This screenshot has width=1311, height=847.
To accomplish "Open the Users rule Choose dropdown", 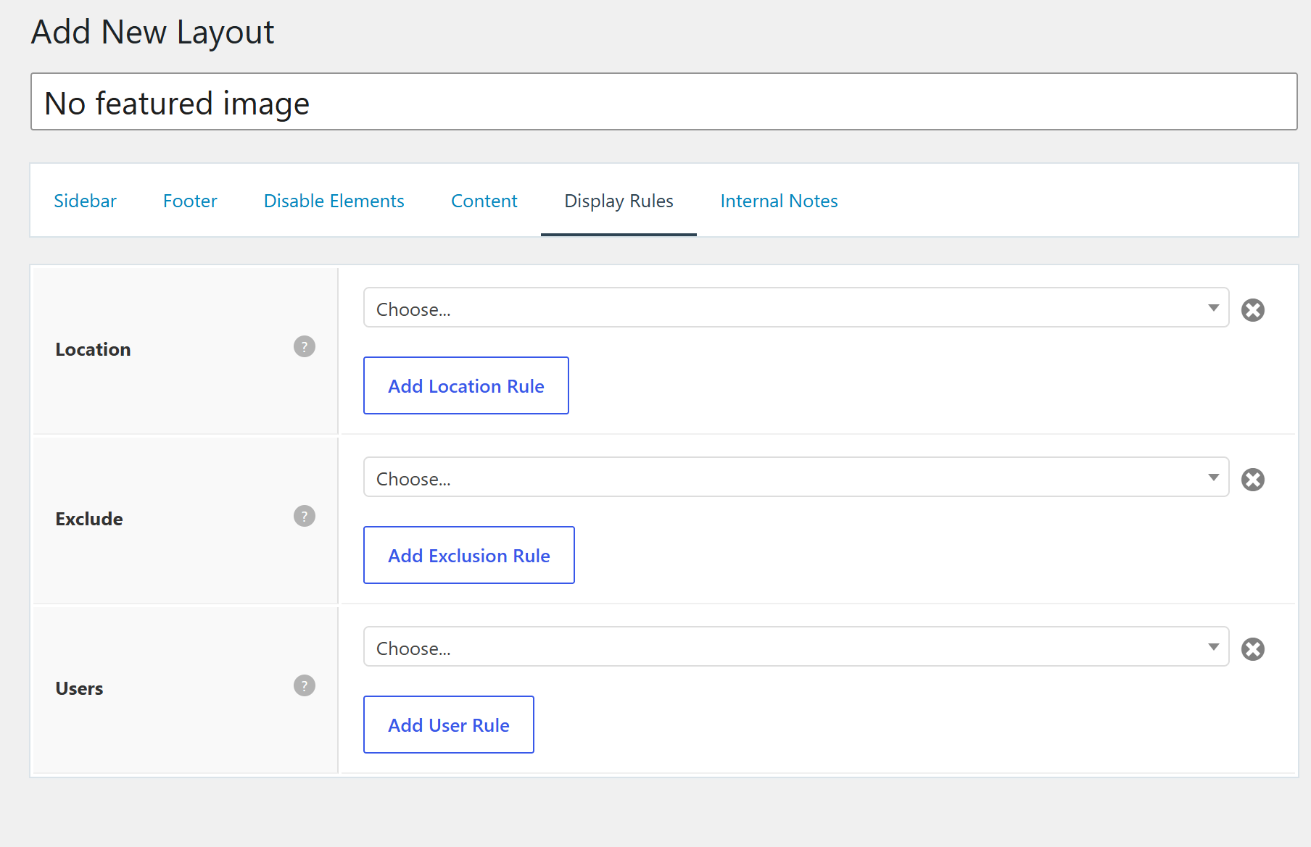I will 796,647.
